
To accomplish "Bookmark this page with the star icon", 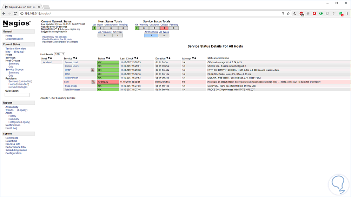I will pyautogui.click(x=288, y=13).
